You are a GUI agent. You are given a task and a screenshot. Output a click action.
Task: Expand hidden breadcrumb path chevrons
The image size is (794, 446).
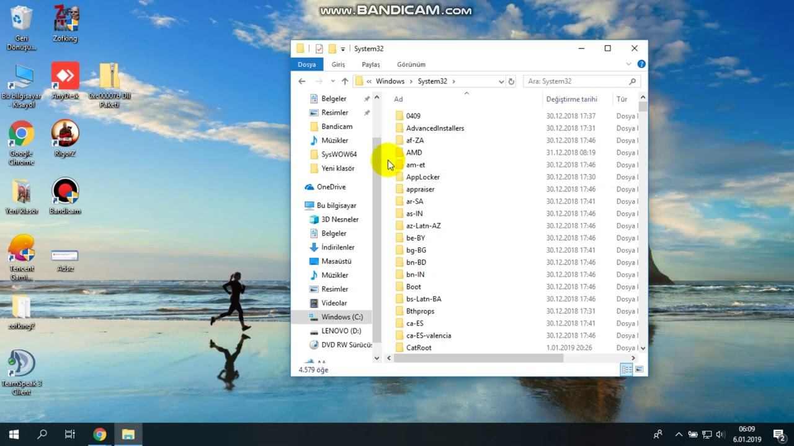coord(369,81)
